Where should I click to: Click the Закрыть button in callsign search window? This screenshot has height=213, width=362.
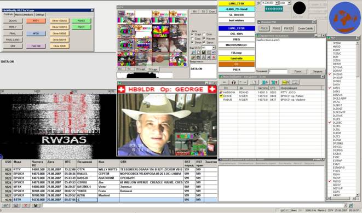pyautogui.click(x=318, y=72)
